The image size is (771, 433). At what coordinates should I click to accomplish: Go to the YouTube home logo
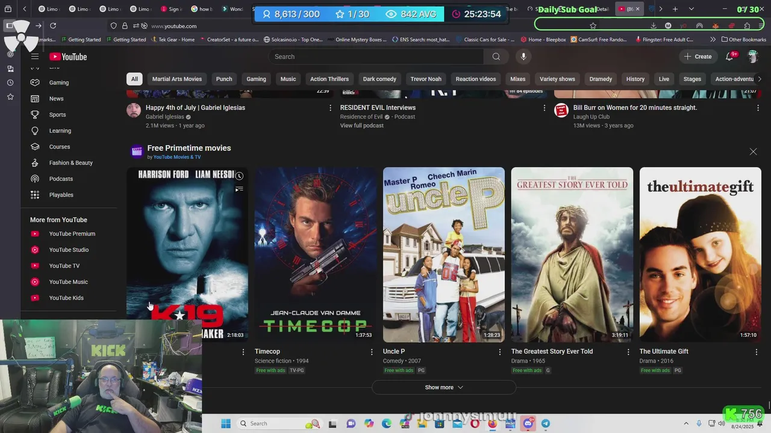68,57
